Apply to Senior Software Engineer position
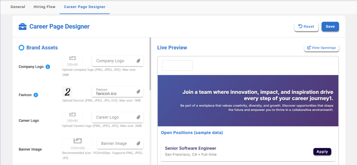The image size is (357, 165). point(322,152)
